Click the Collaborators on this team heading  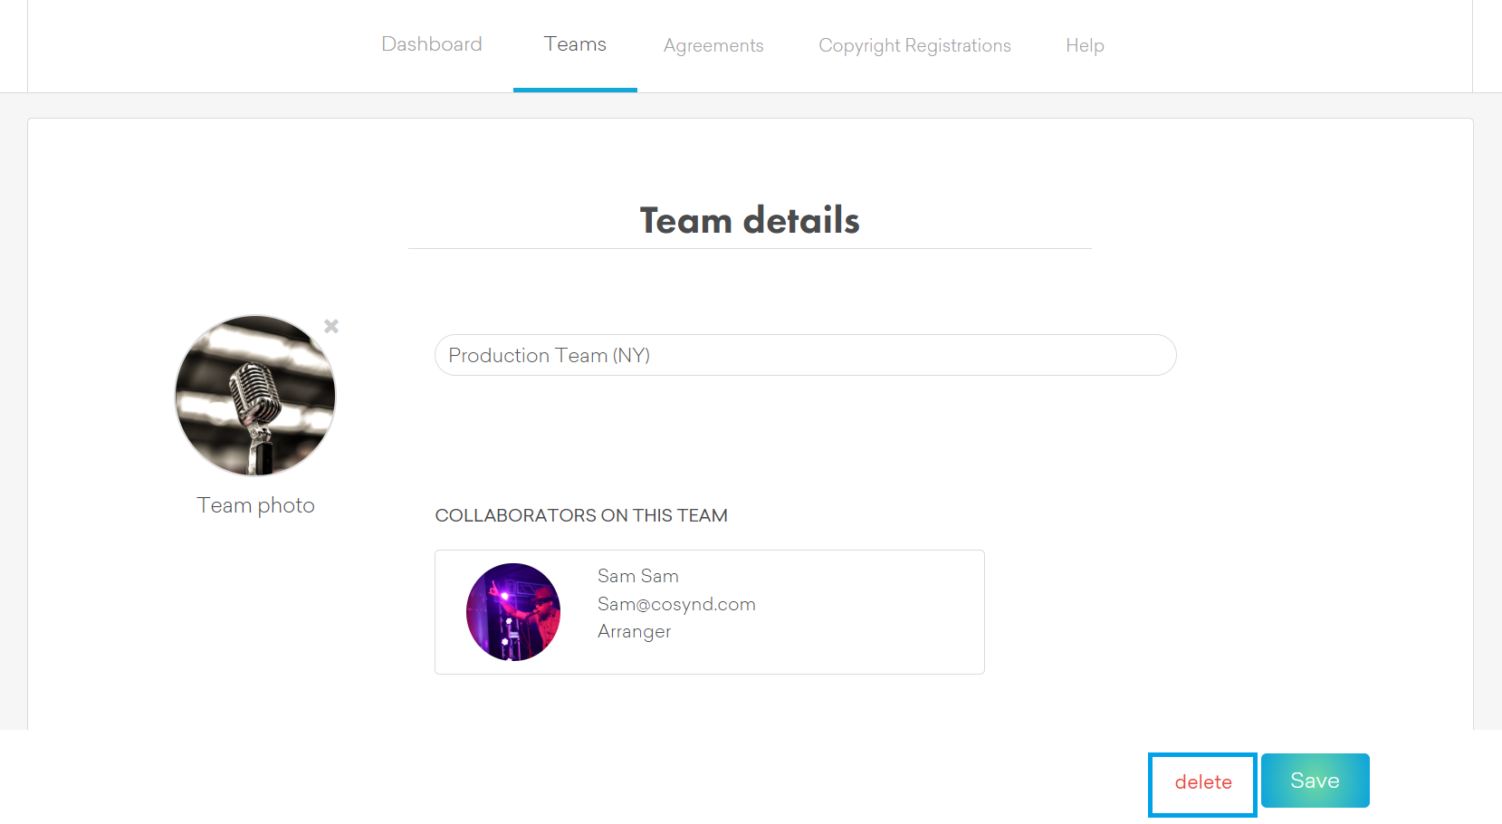[581, 515]
